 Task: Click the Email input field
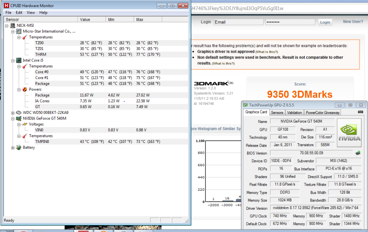[x=238, y=22]
